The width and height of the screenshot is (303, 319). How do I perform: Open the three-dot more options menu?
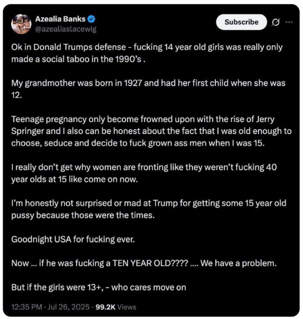tap(289, 22)
